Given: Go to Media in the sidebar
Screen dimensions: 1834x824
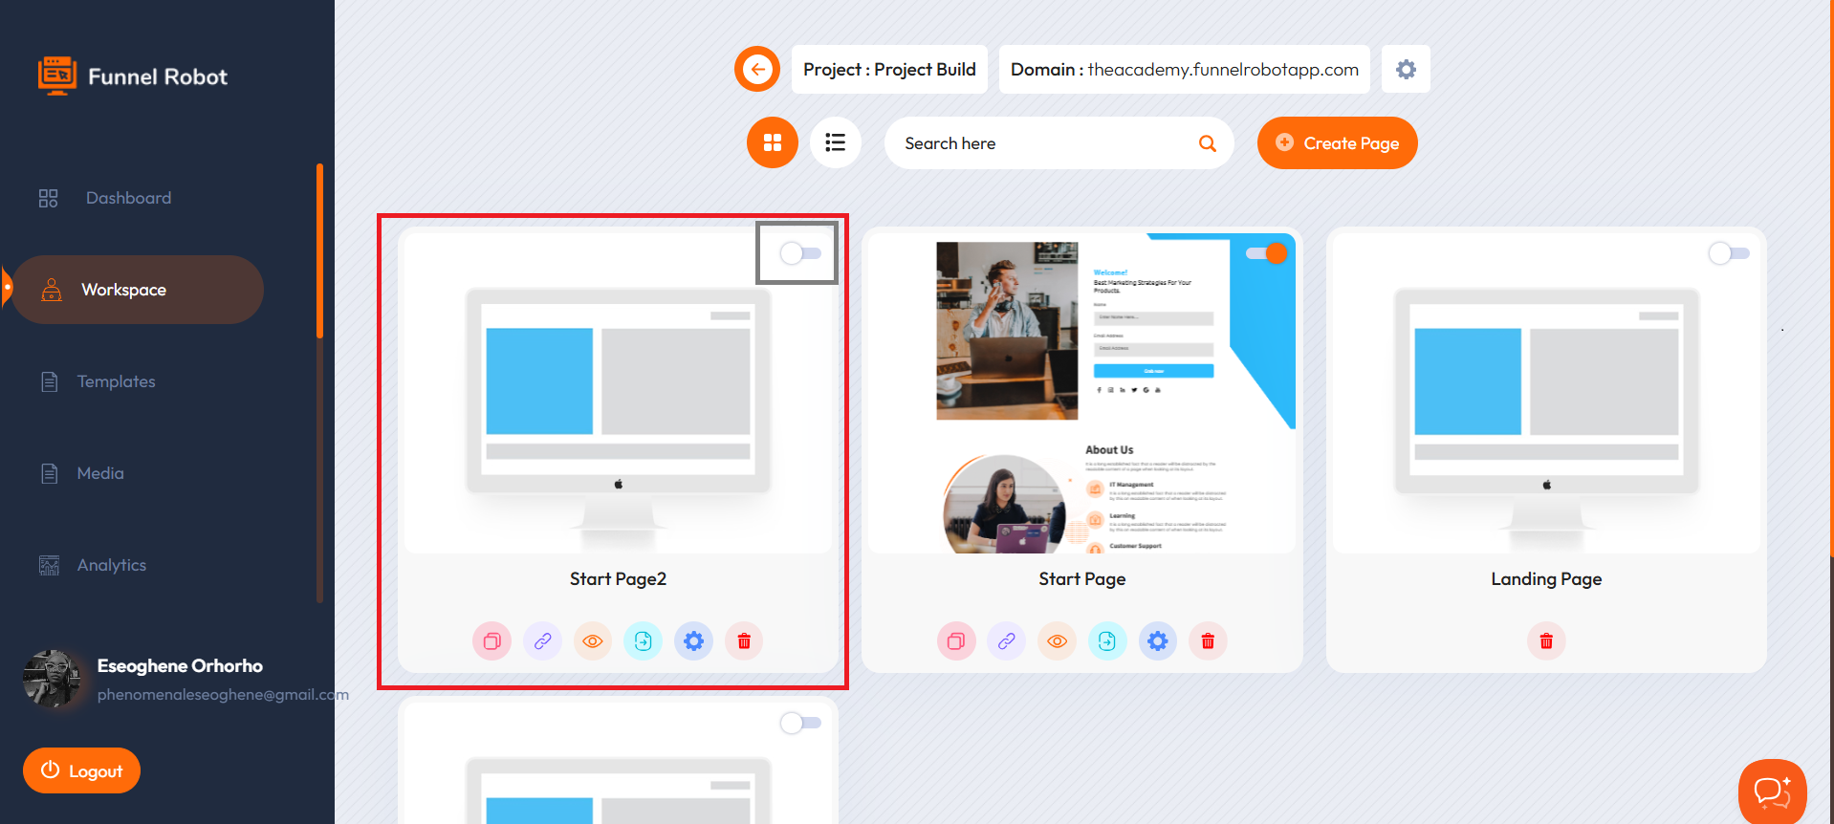Looking at the screenshot, I should (x=82, y=473).
